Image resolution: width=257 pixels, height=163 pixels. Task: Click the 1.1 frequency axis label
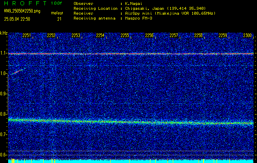[3, 53]
